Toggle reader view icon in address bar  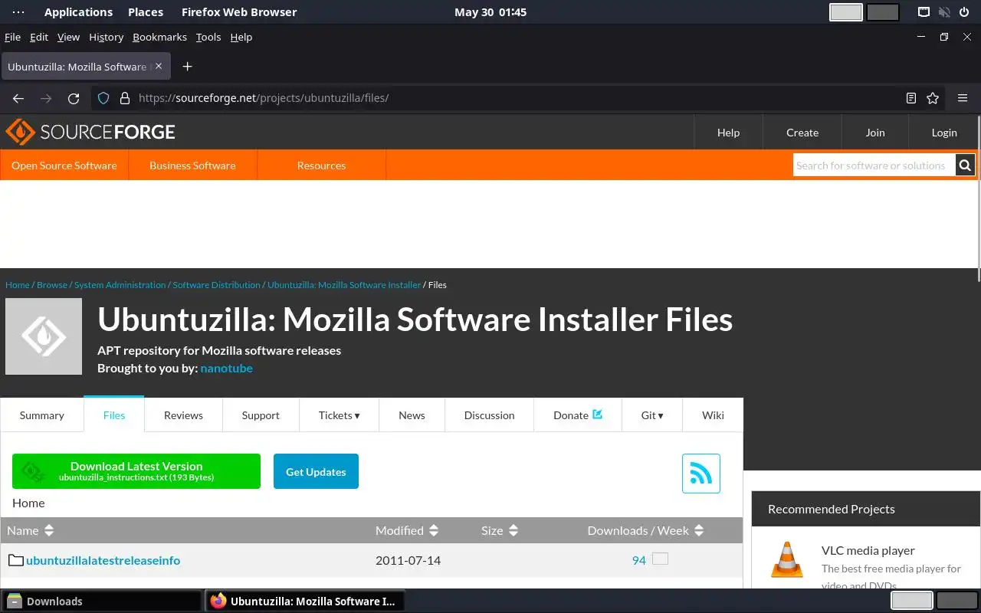pyautogui.click(x=910, y=98)
